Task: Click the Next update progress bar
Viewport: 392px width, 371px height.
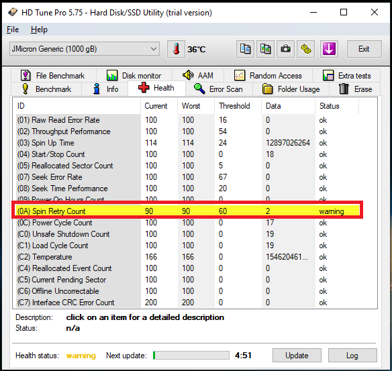Action: tap(191, 356)
